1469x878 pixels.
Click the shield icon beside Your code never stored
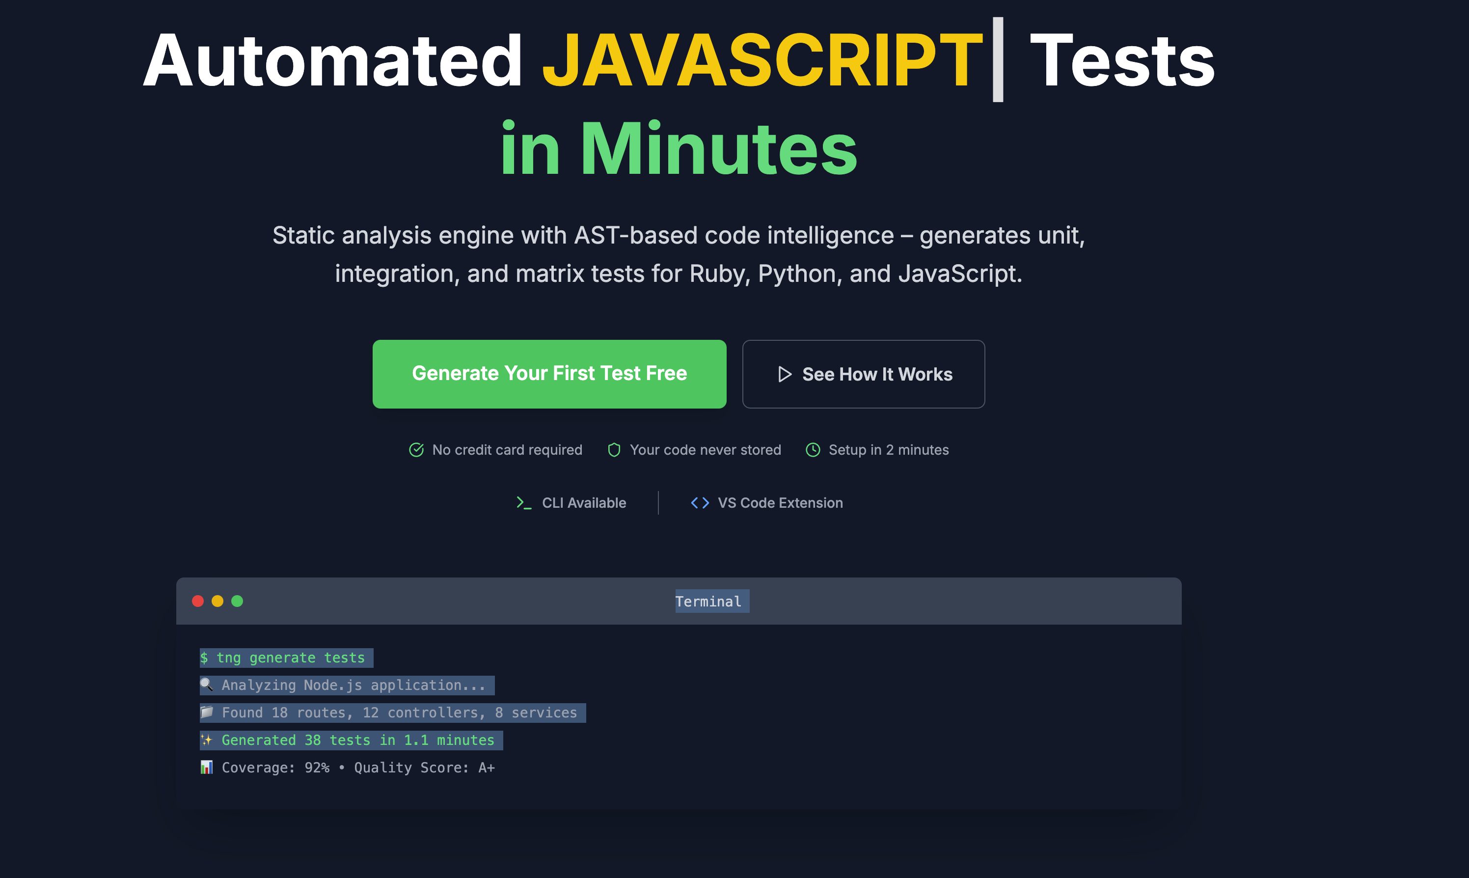tap(614, 450)
